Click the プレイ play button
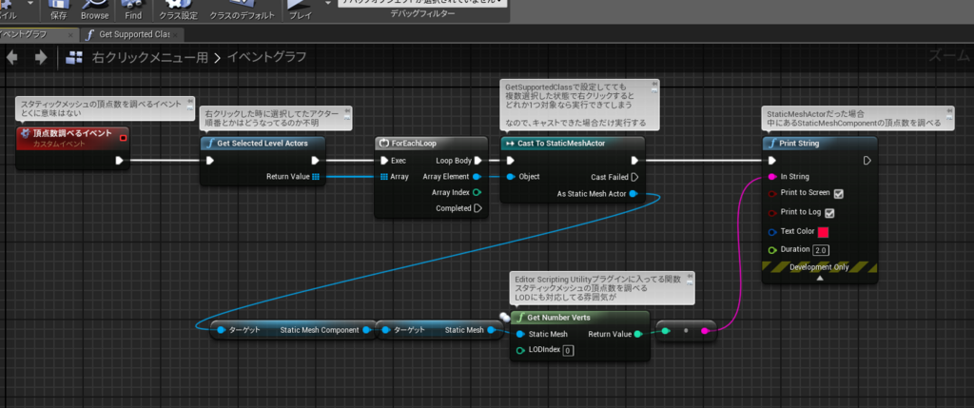 click(x=301, y=10)
